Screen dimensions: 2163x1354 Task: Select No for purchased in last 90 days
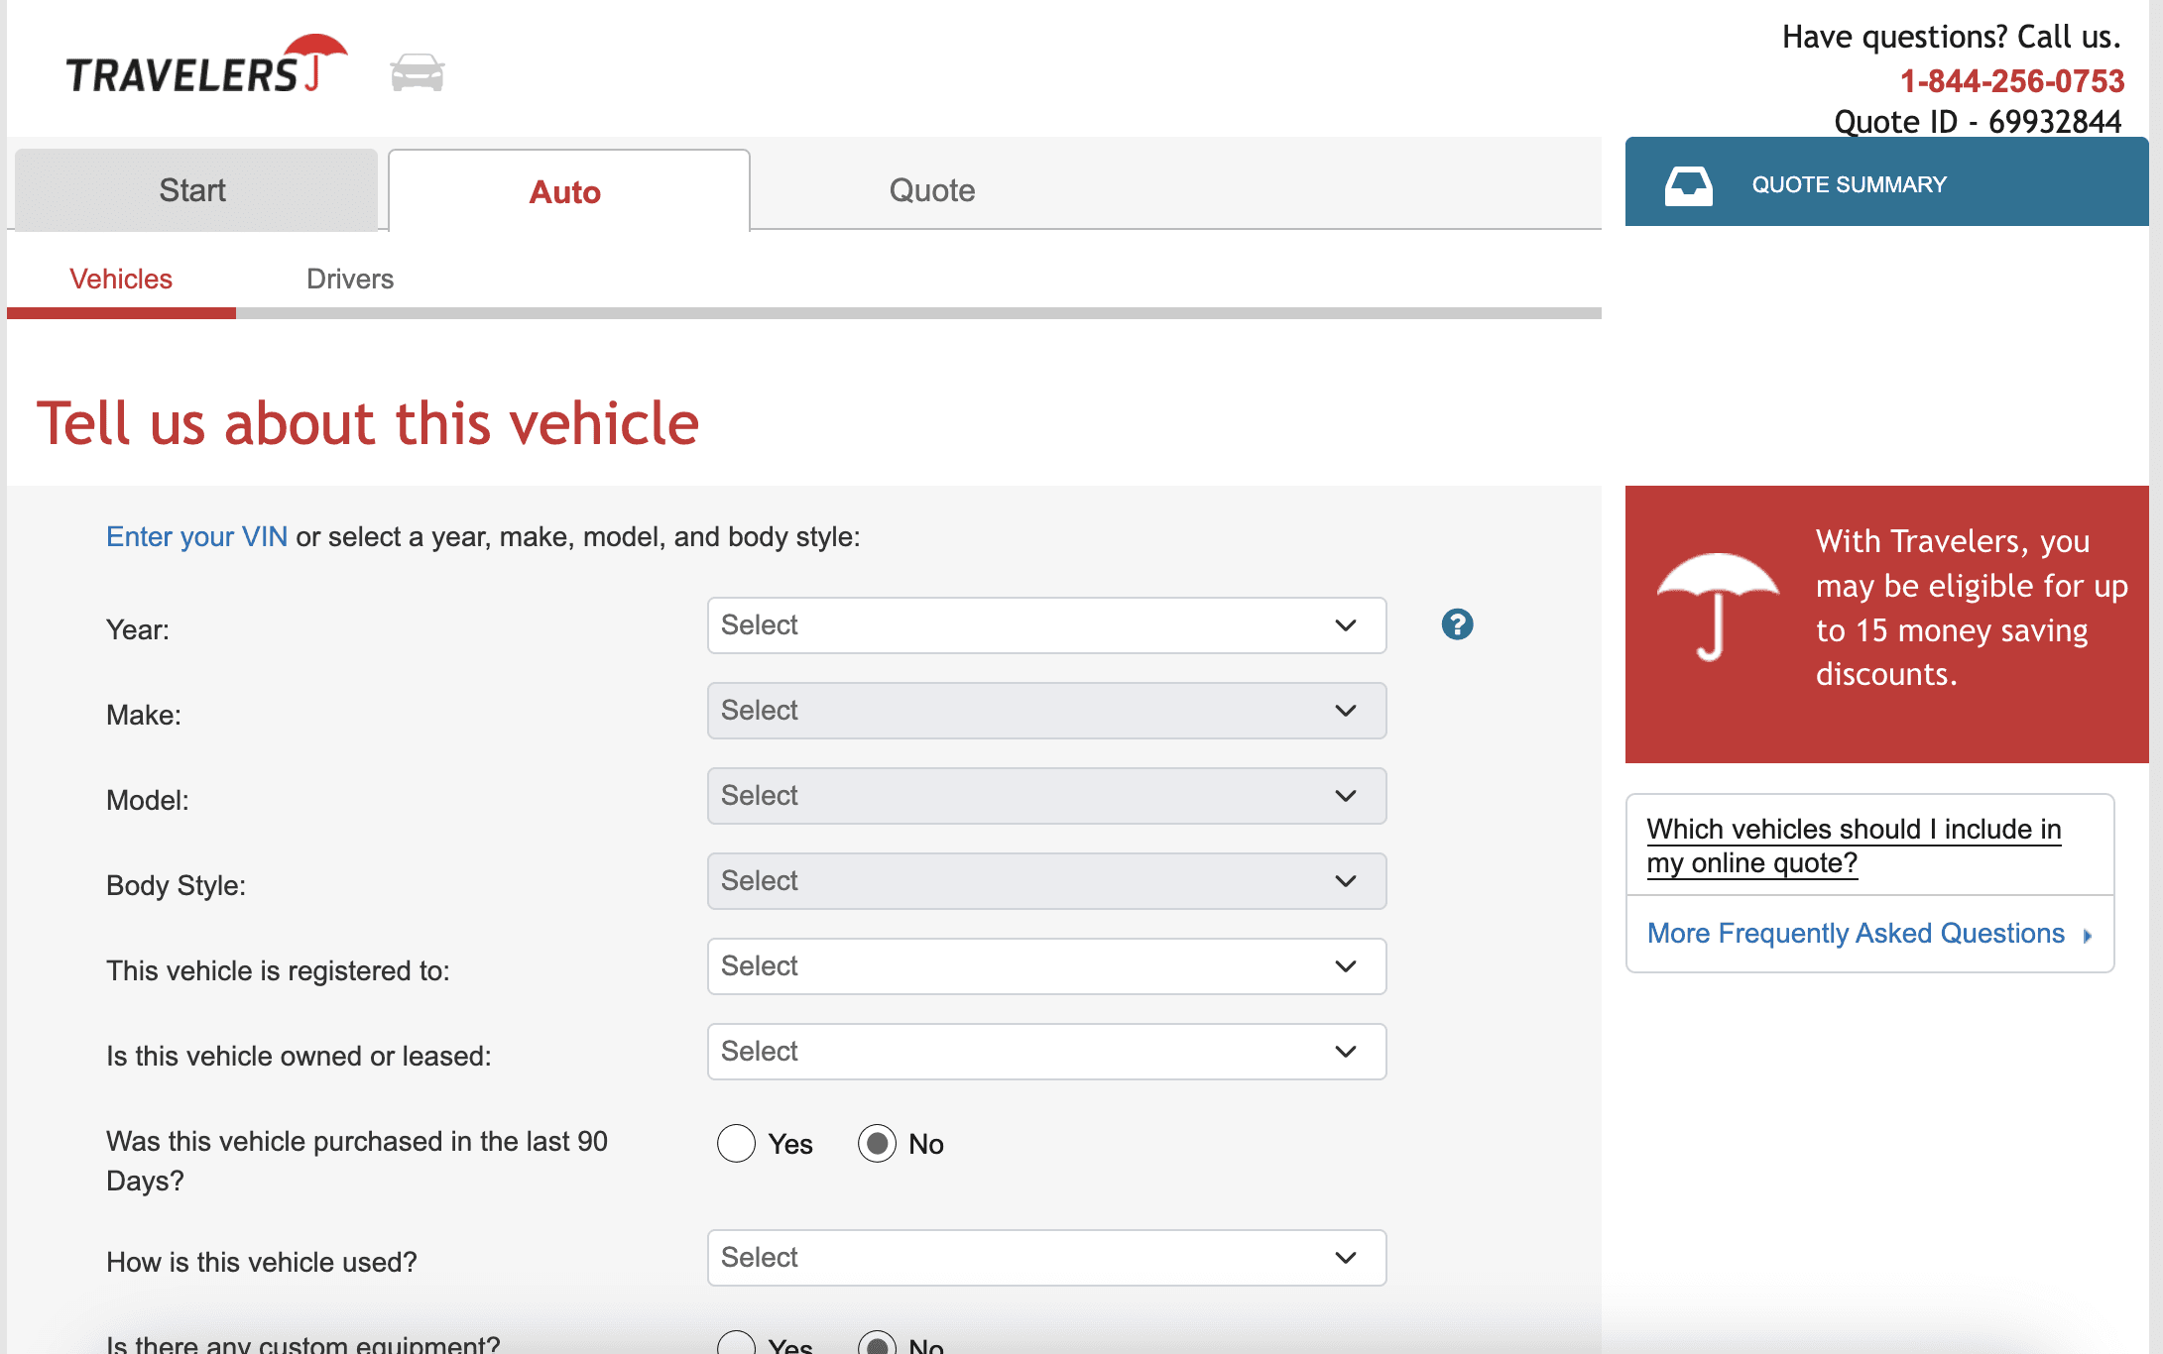click(877, 1144)
